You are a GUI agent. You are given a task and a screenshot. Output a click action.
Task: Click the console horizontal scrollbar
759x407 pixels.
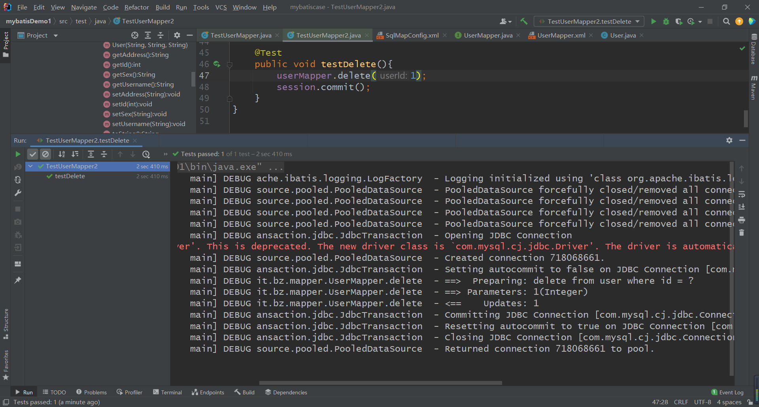(x=380, y=383)
